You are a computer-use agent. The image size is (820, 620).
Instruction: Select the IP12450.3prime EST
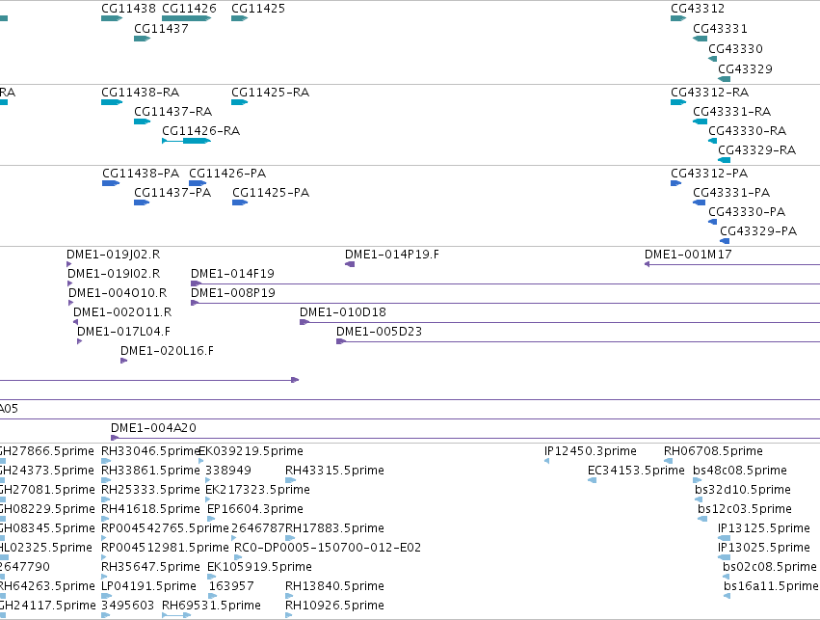547,461
